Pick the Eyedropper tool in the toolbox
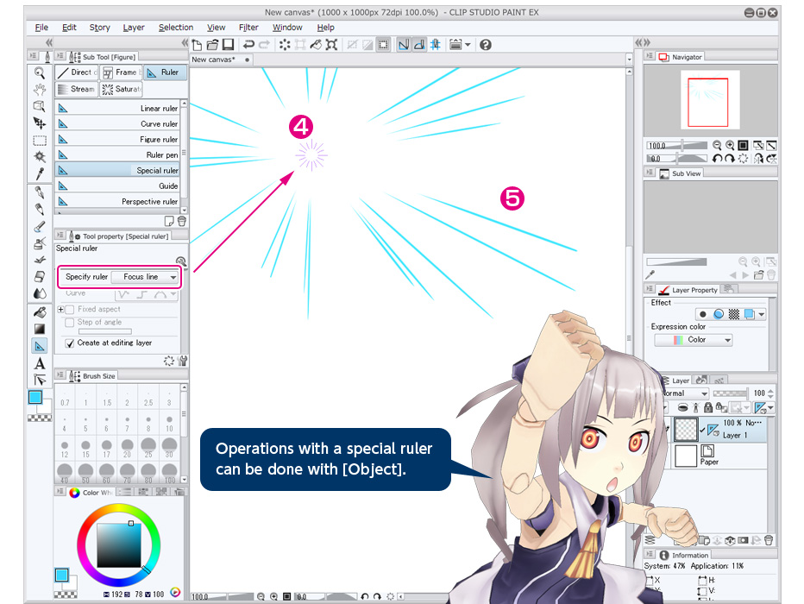 [40, 173]
